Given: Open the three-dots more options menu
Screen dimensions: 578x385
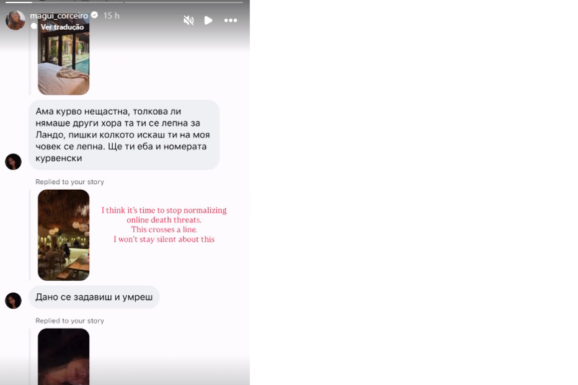Looking at the screenshot, I should [x=231, y=20].
